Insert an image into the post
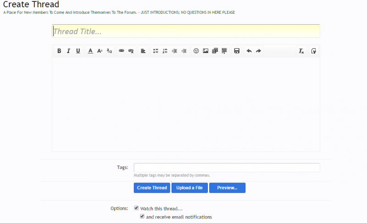The image size is (367, 223). 206,51
